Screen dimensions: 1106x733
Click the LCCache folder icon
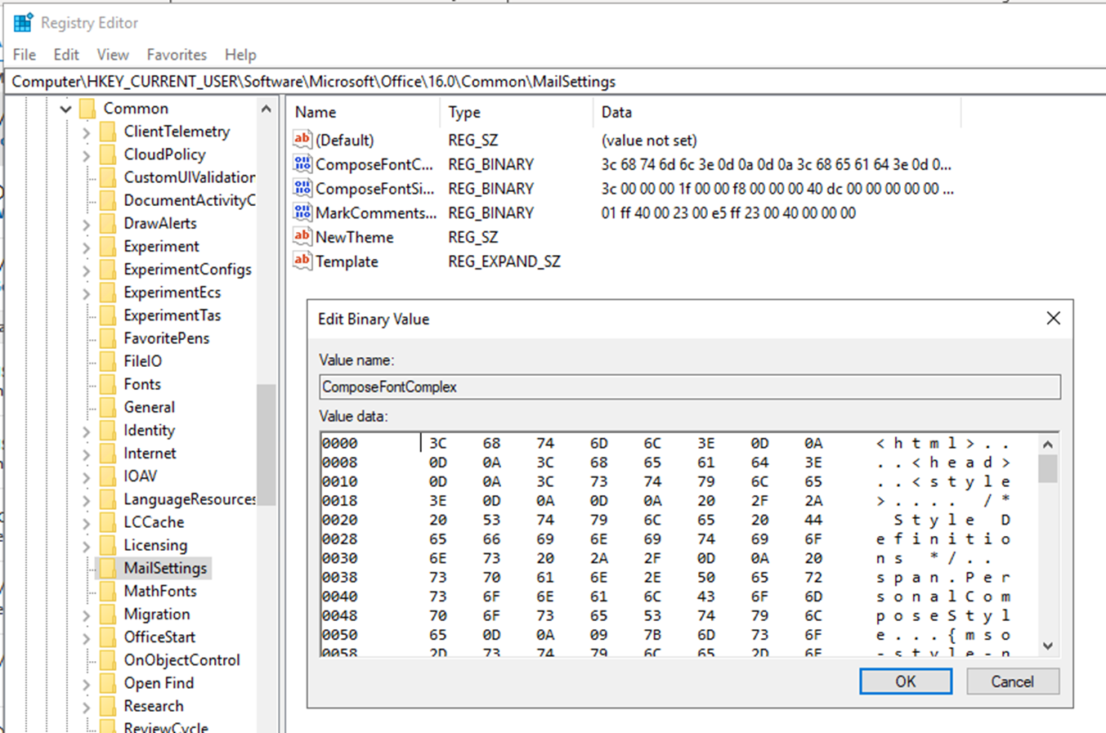pos(108,522)
